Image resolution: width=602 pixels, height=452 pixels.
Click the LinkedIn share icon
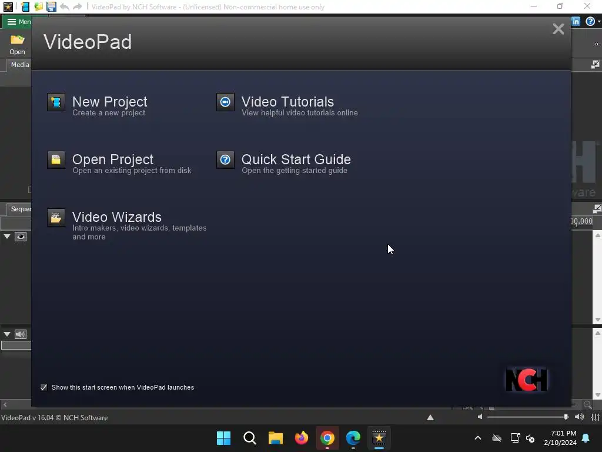click(576, 22)
